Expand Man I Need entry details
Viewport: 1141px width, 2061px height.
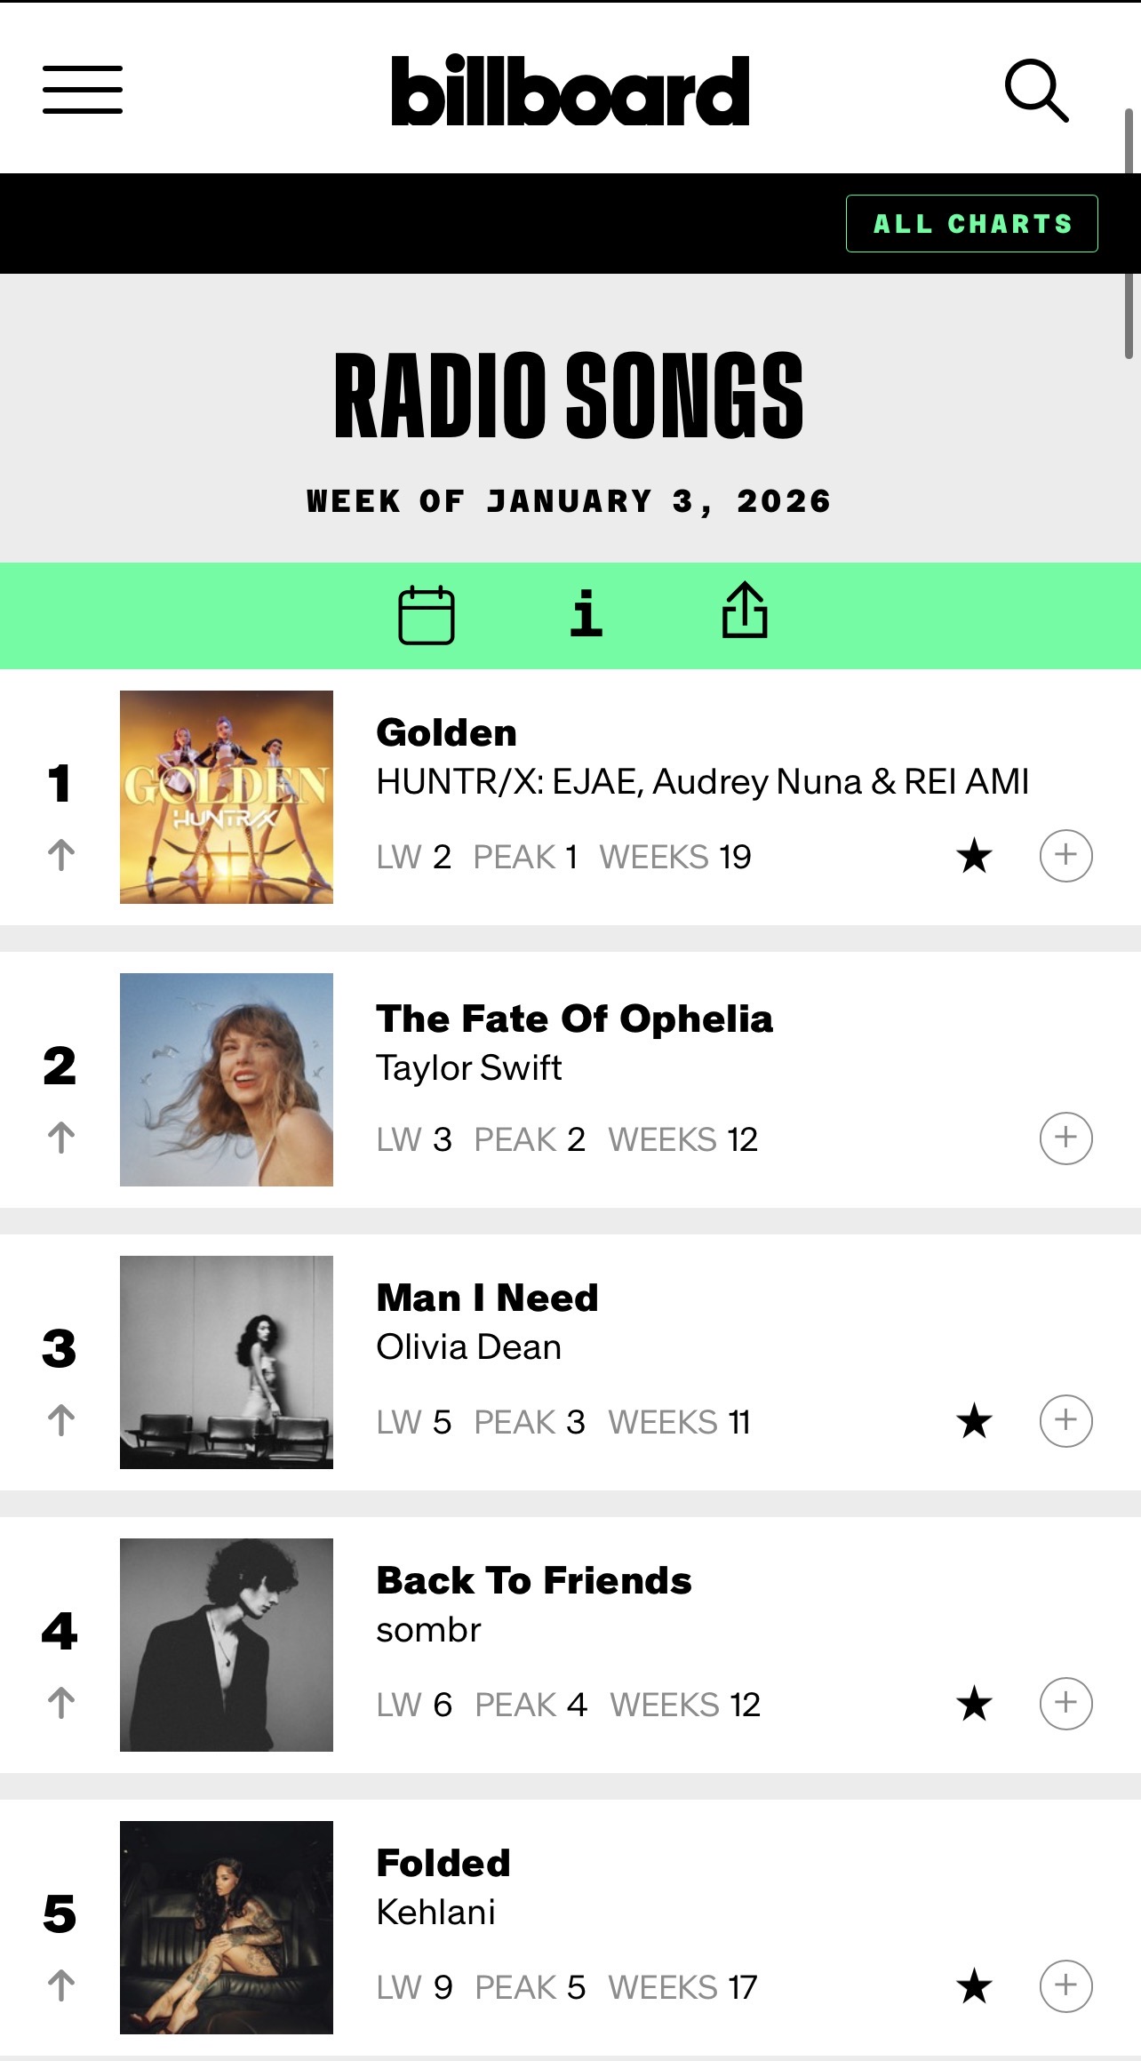pyautogui.click(x=1065, y=1421)
